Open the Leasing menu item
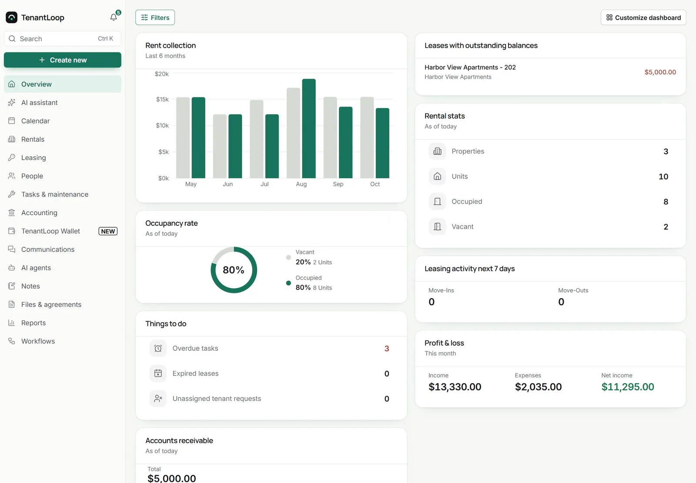Viewport: 696px width, 483px height. pos(63,157)
